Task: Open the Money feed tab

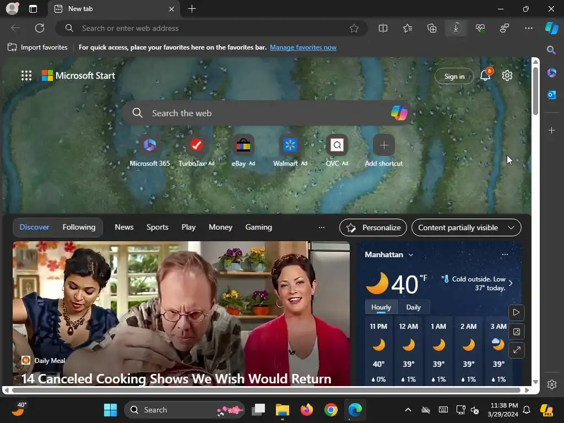Action: click(x=220, y=227)
